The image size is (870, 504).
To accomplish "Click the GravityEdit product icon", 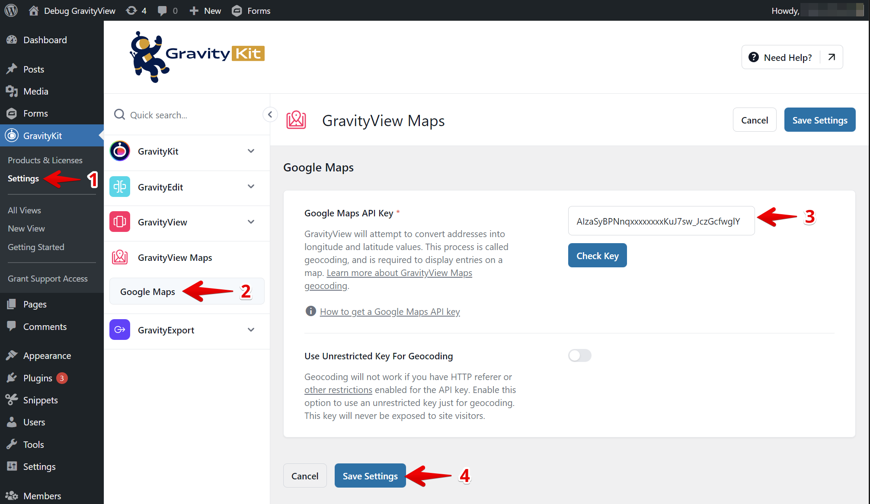I will click(x=120, y=187).
